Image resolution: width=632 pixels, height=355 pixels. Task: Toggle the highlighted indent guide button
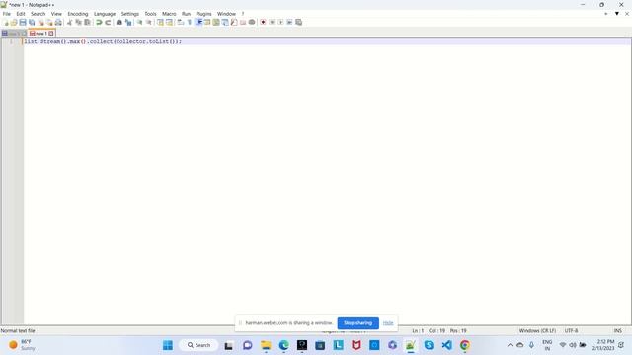pos(198,22)
